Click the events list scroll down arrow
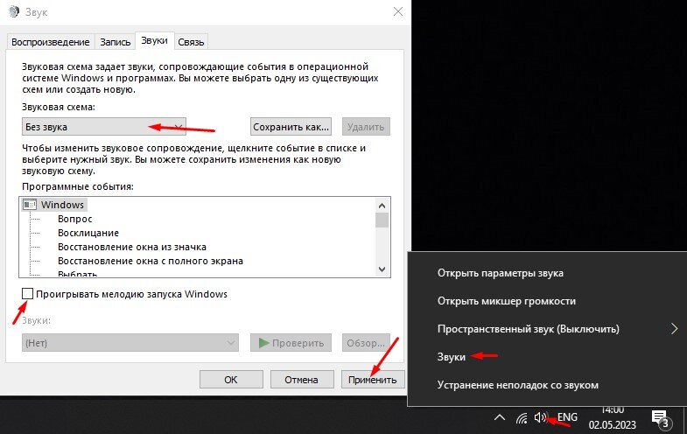 tap(382, 269)
